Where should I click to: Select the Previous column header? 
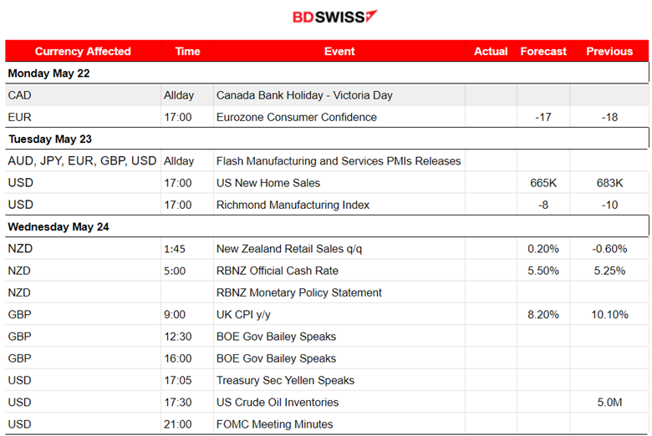tap(609, 51)
